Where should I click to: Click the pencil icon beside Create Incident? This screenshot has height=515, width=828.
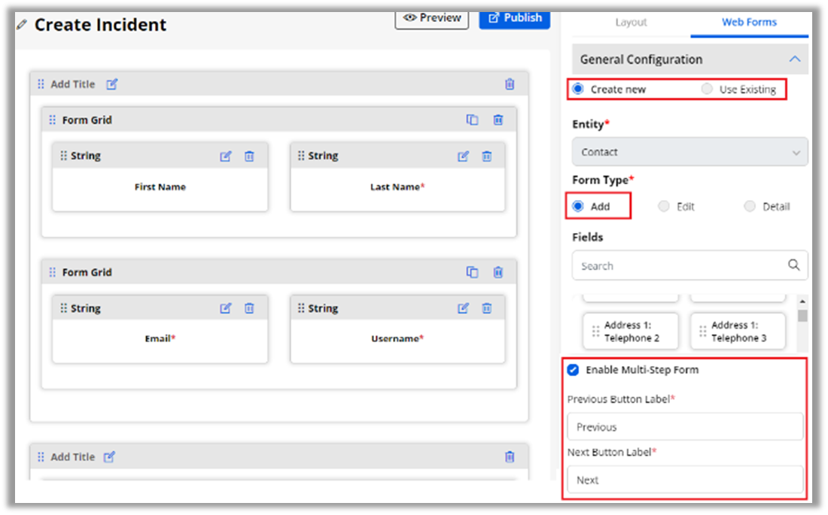[x=22, y=25]
